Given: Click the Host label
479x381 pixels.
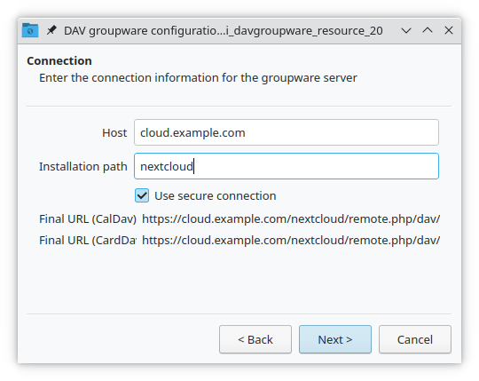Looking at the screenshot, I should [x=114, y=132].
